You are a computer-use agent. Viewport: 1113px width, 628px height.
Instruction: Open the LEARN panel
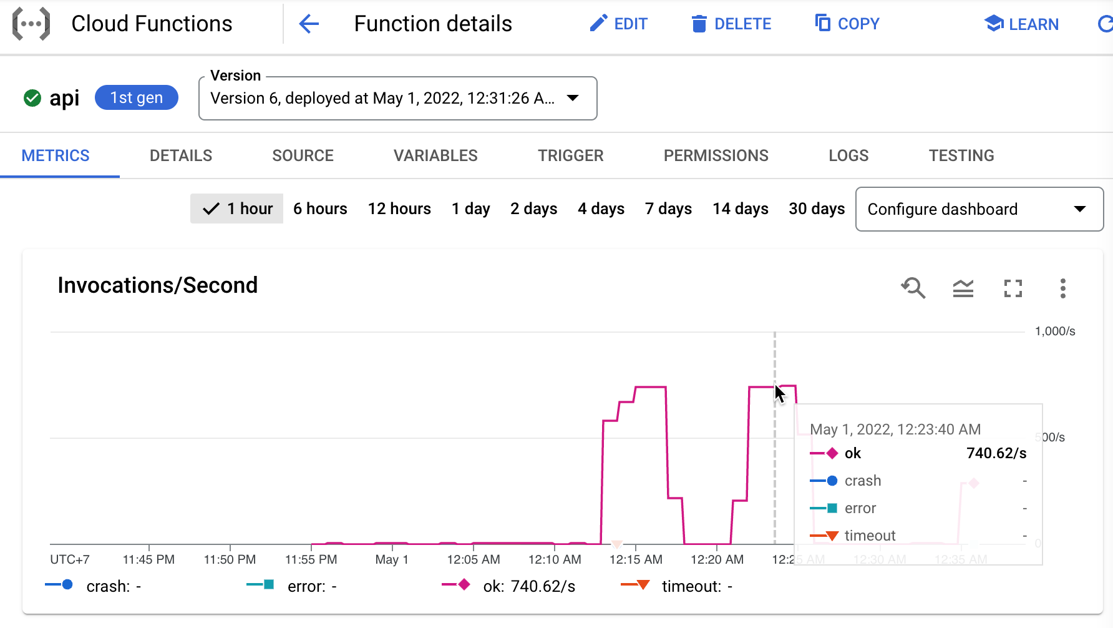coord(1021,24)
